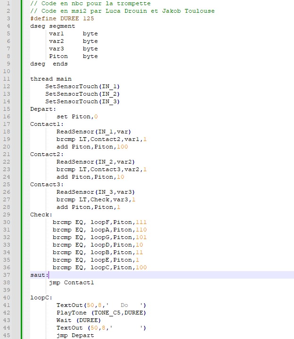Click the "jmp Depart" statement
Image resolution: width=294 pixels, height=339 pixels.
75,336
